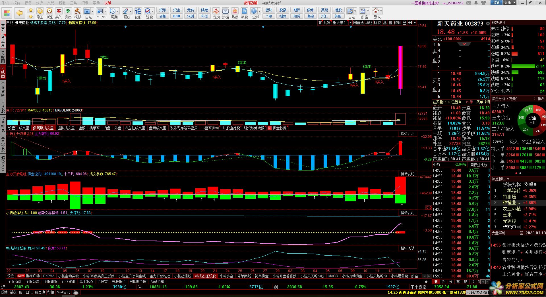Open the 数据 PE data icon
Image resolution: width=546 pixels, height=297 pixels.
pyautogui.click(x=225, y=11)
